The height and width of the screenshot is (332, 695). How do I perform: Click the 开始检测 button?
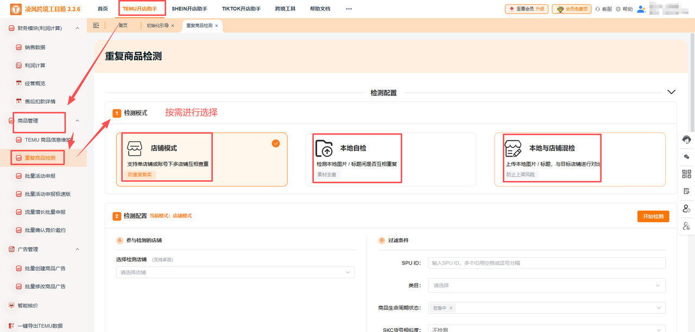click(653, 216)
